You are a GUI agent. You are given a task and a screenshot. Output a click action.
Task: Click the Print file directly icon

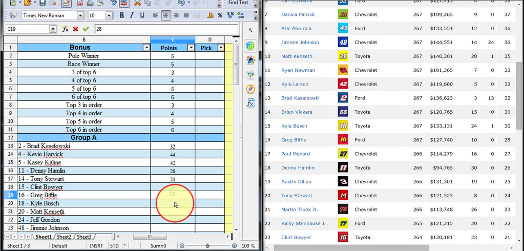90,3
